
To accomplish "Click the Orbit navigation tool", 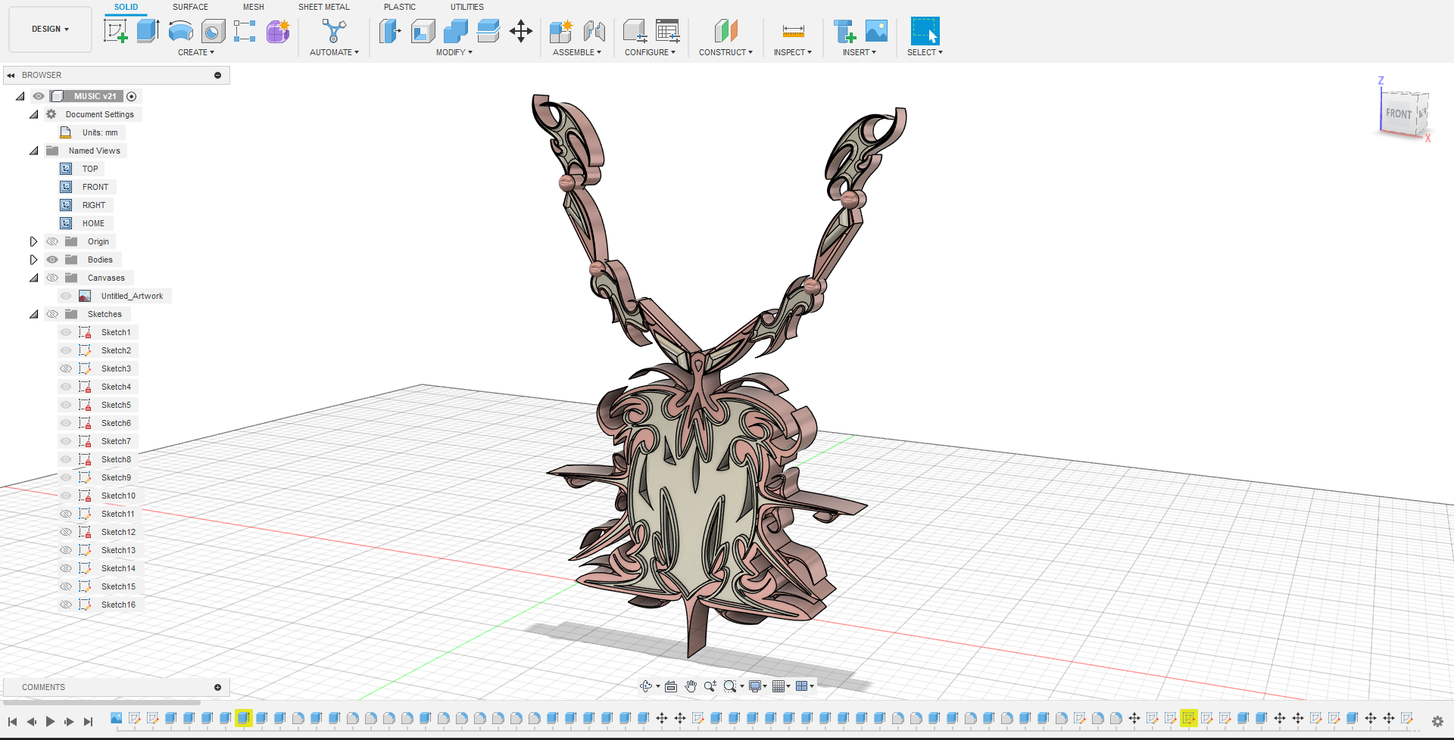I will (x=646, y=686).
